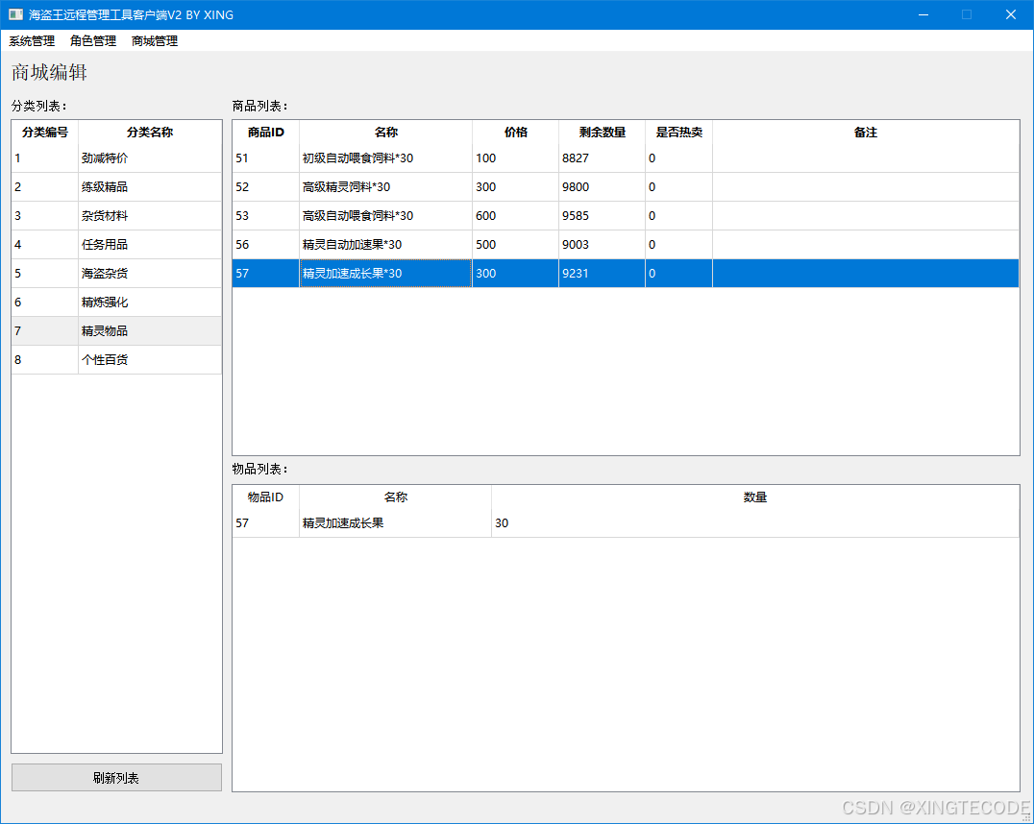Click 剩余数量 column header

tap(603, 133)
